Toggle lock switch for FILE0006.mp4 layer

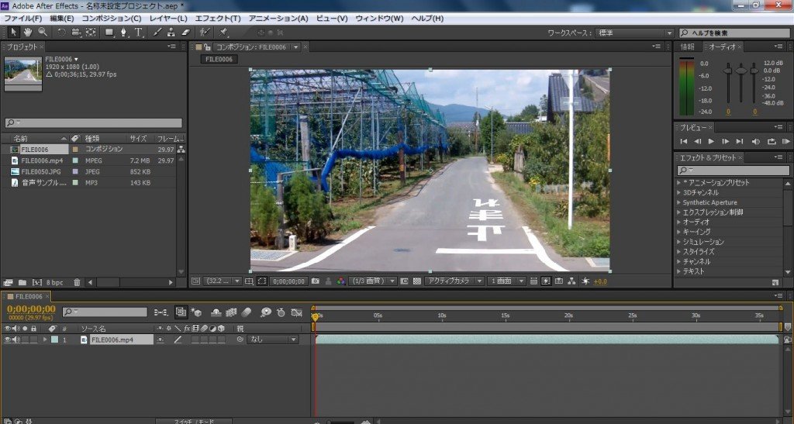tap(33, 340)
